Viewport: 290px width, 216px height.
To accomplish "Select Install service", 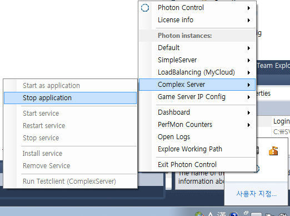I will tap(70, 154).
